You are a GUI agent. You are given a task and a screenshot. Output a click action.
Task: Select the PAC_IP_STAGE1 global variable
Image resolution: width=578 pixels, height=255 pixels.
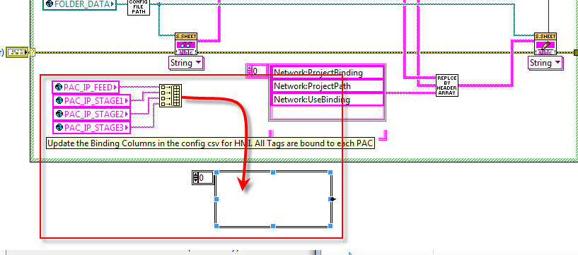[92, 100]
